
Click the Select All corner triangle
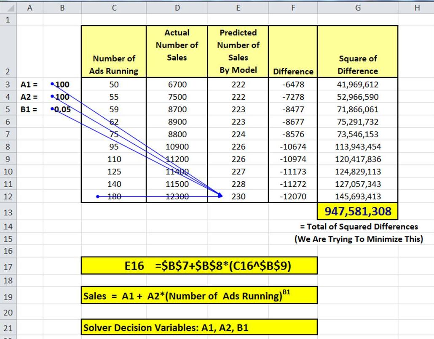[x=8, y=8]
